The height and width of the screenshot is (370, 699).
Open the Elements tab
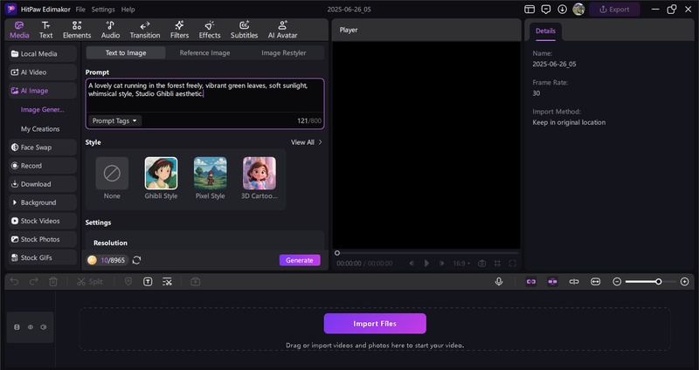77,30
